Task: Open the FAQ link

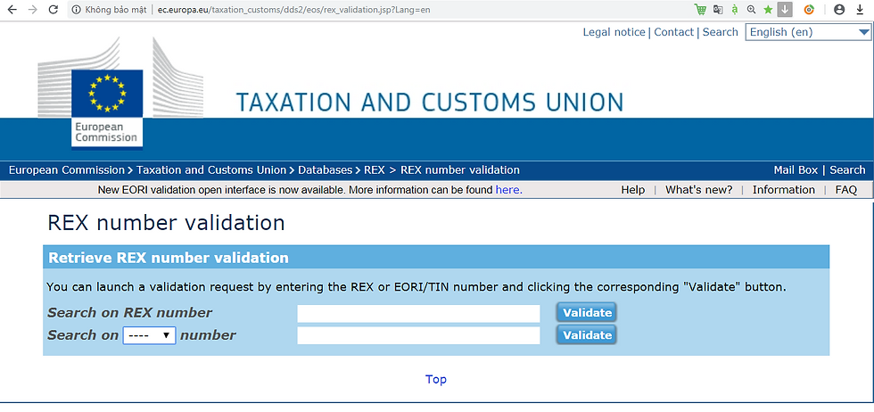Action: pos(846,190)
